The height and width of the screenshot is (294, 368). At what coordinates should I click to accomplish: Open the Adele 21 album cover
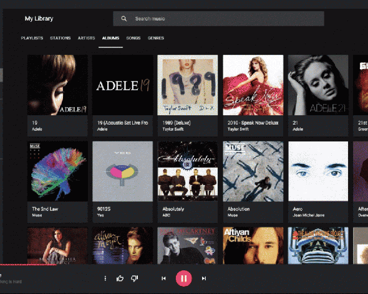coord(318,85)
